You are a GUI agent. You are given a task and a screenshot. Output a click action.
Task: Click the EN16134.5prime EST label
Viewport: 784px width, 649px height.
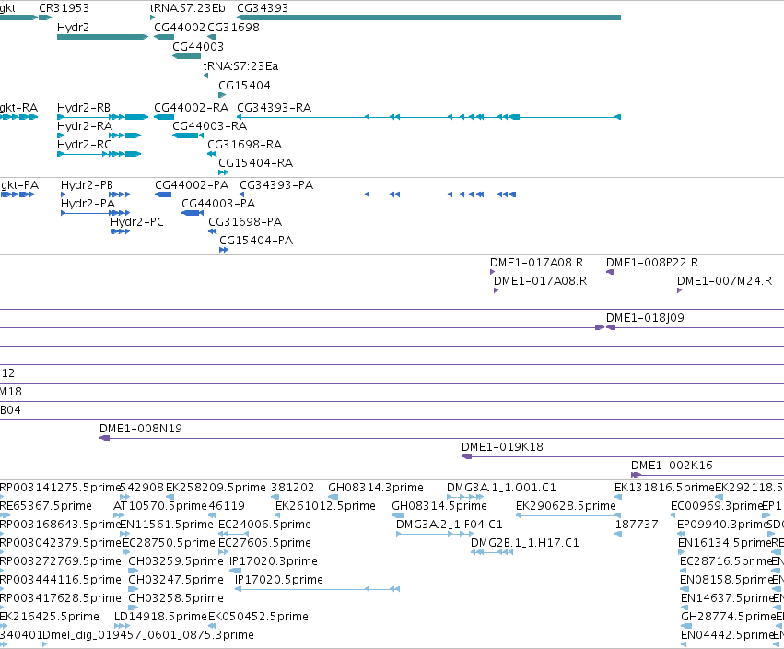[724, 543]
